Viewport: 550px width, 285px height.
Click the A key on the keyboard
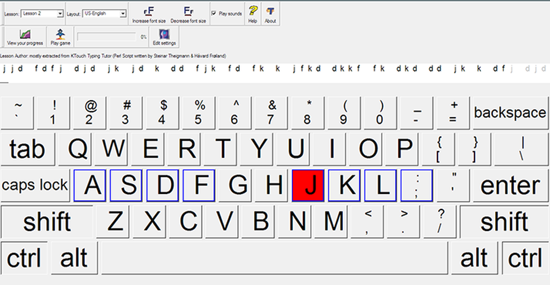click(89, 185)
